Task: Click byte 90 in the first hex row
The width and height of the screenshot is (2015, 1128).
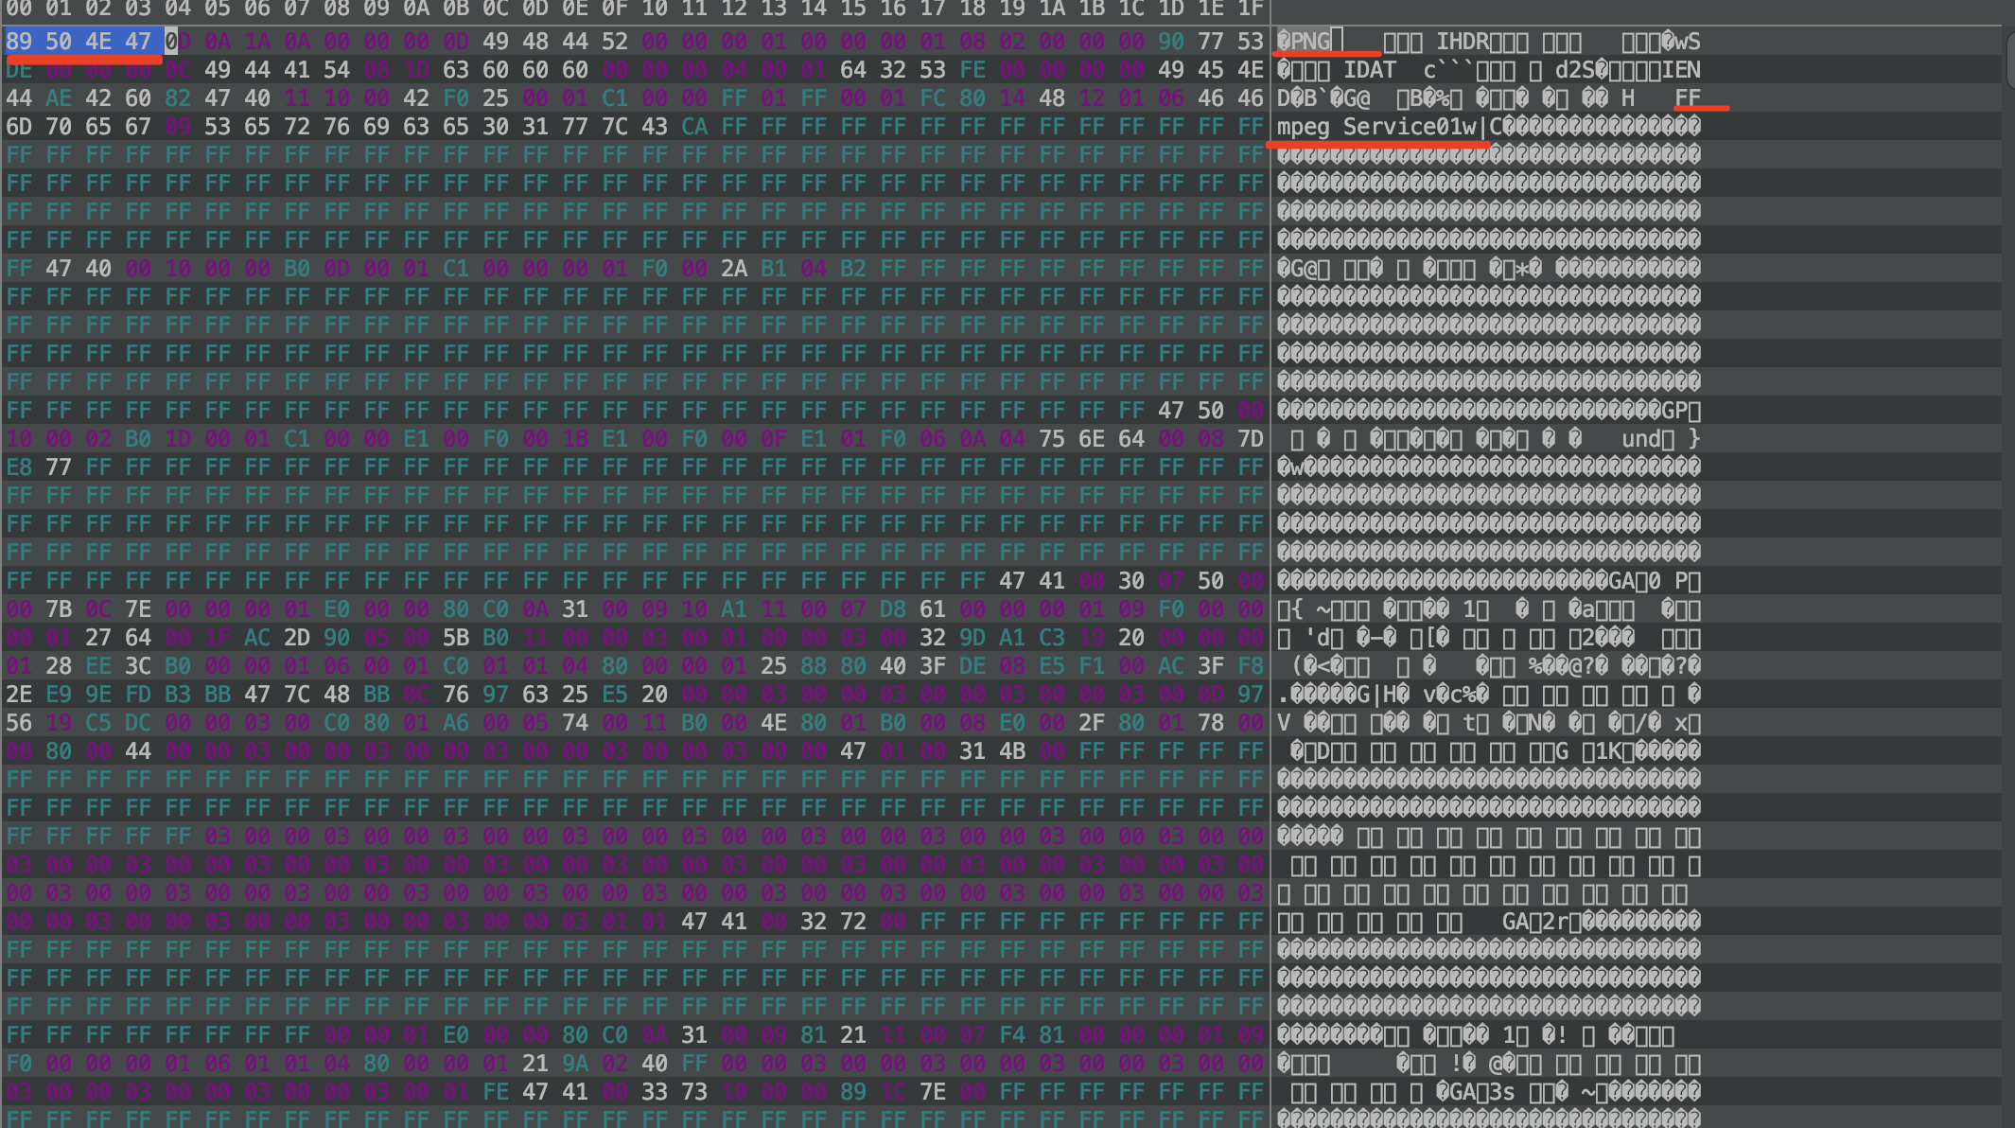Action: pos(1171,42)
